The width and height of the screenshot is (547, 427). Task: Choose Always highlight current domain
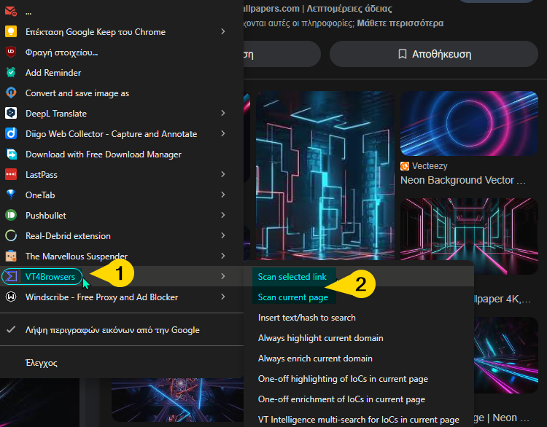pyautogui.click(x=359, y=338)
